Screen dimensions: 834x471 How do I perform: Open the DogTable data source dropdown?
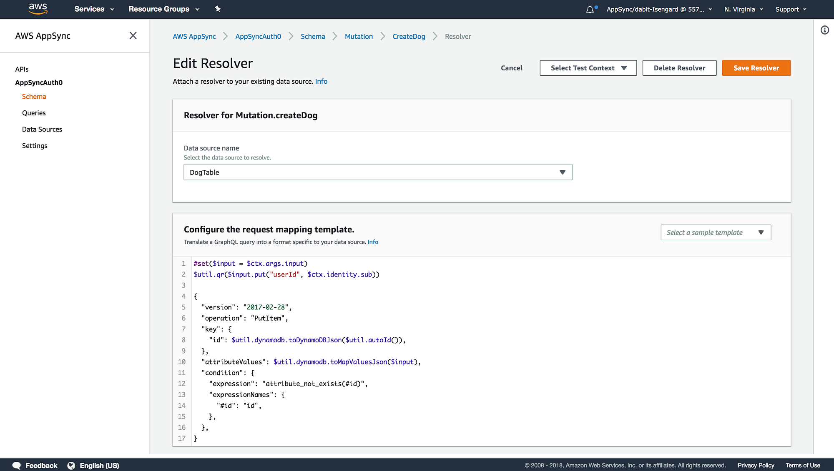(x=378, y=172)
